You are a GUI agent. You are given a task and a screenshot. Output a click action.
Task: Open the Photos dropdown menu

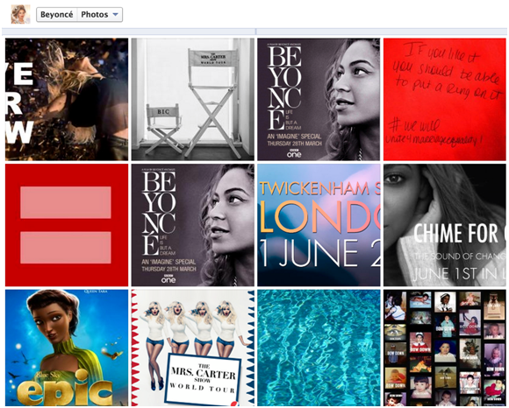click(100, 15)
